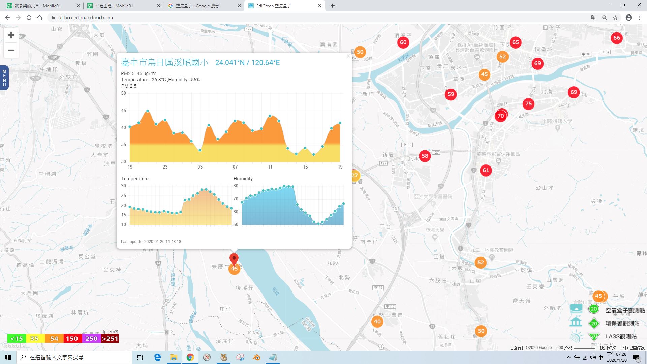Image resolution: width=647 pixels, height=364 pixels.
Task: Open Blender from the taskbar
Action: 256,357
